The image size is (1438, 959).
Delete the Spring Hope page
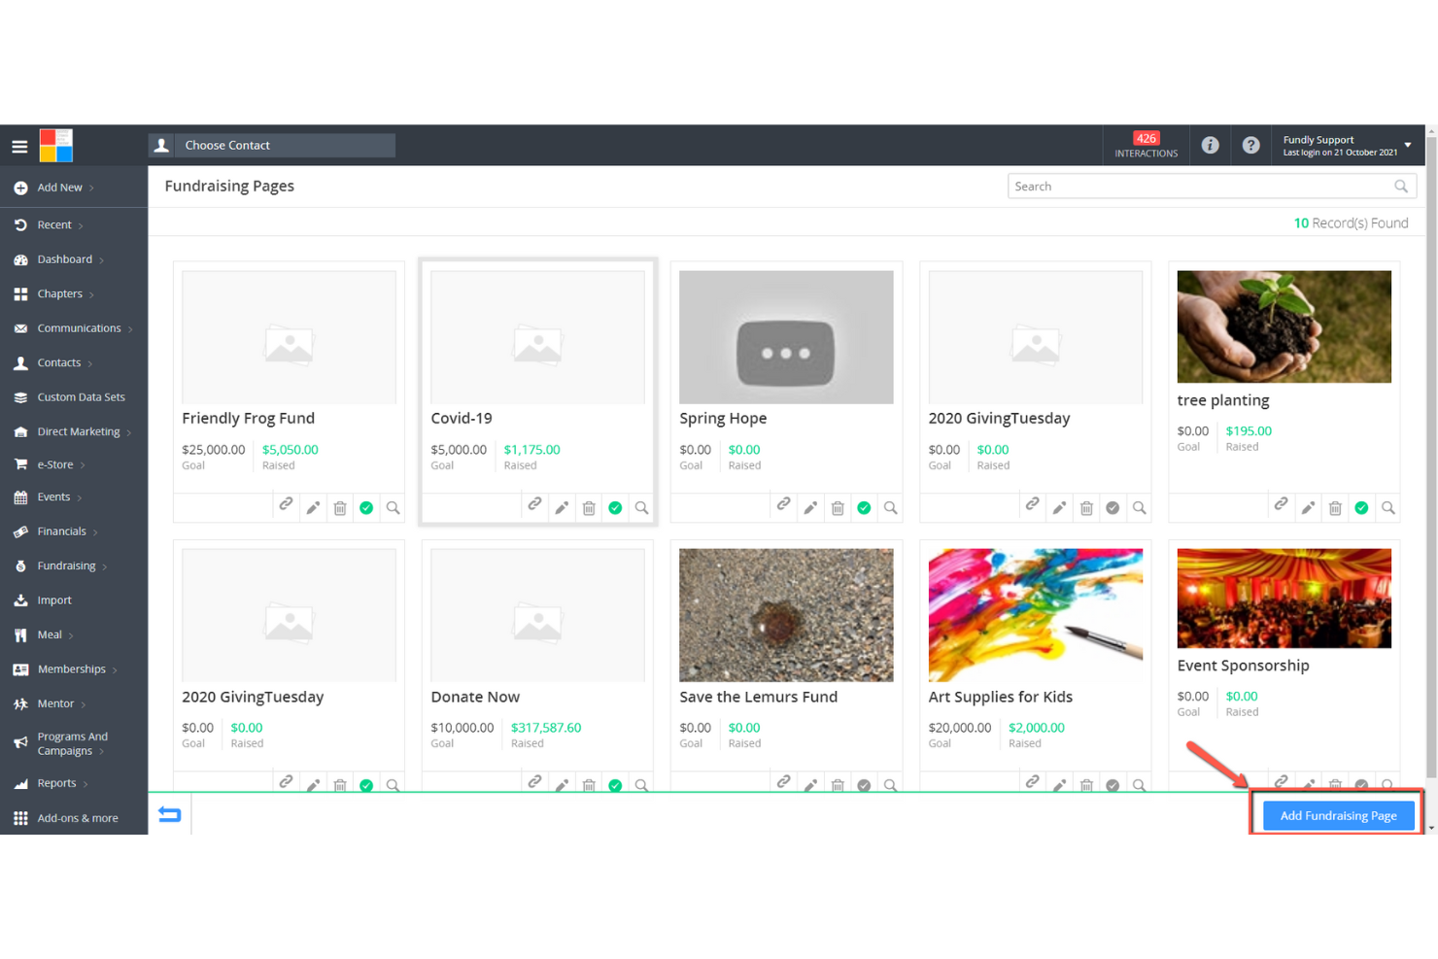click(838, 507)
